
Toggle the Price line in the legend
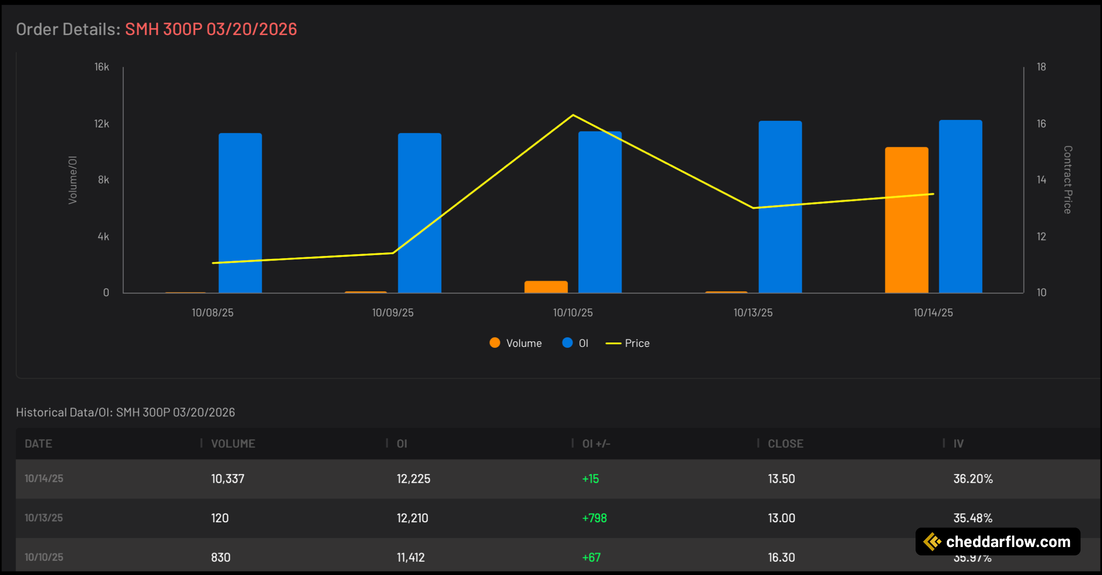627,343
